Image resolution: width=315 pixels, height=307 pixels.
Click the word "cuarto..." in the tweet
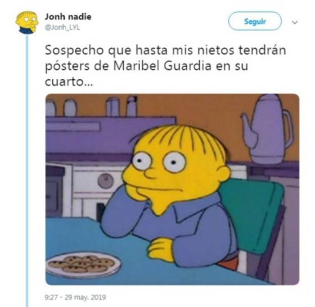[69, 82]
